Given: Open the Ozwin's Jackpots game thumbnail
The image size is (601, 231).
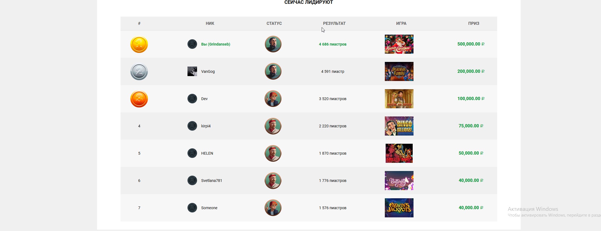Looking at the screenshot, I should pos(399,208).
